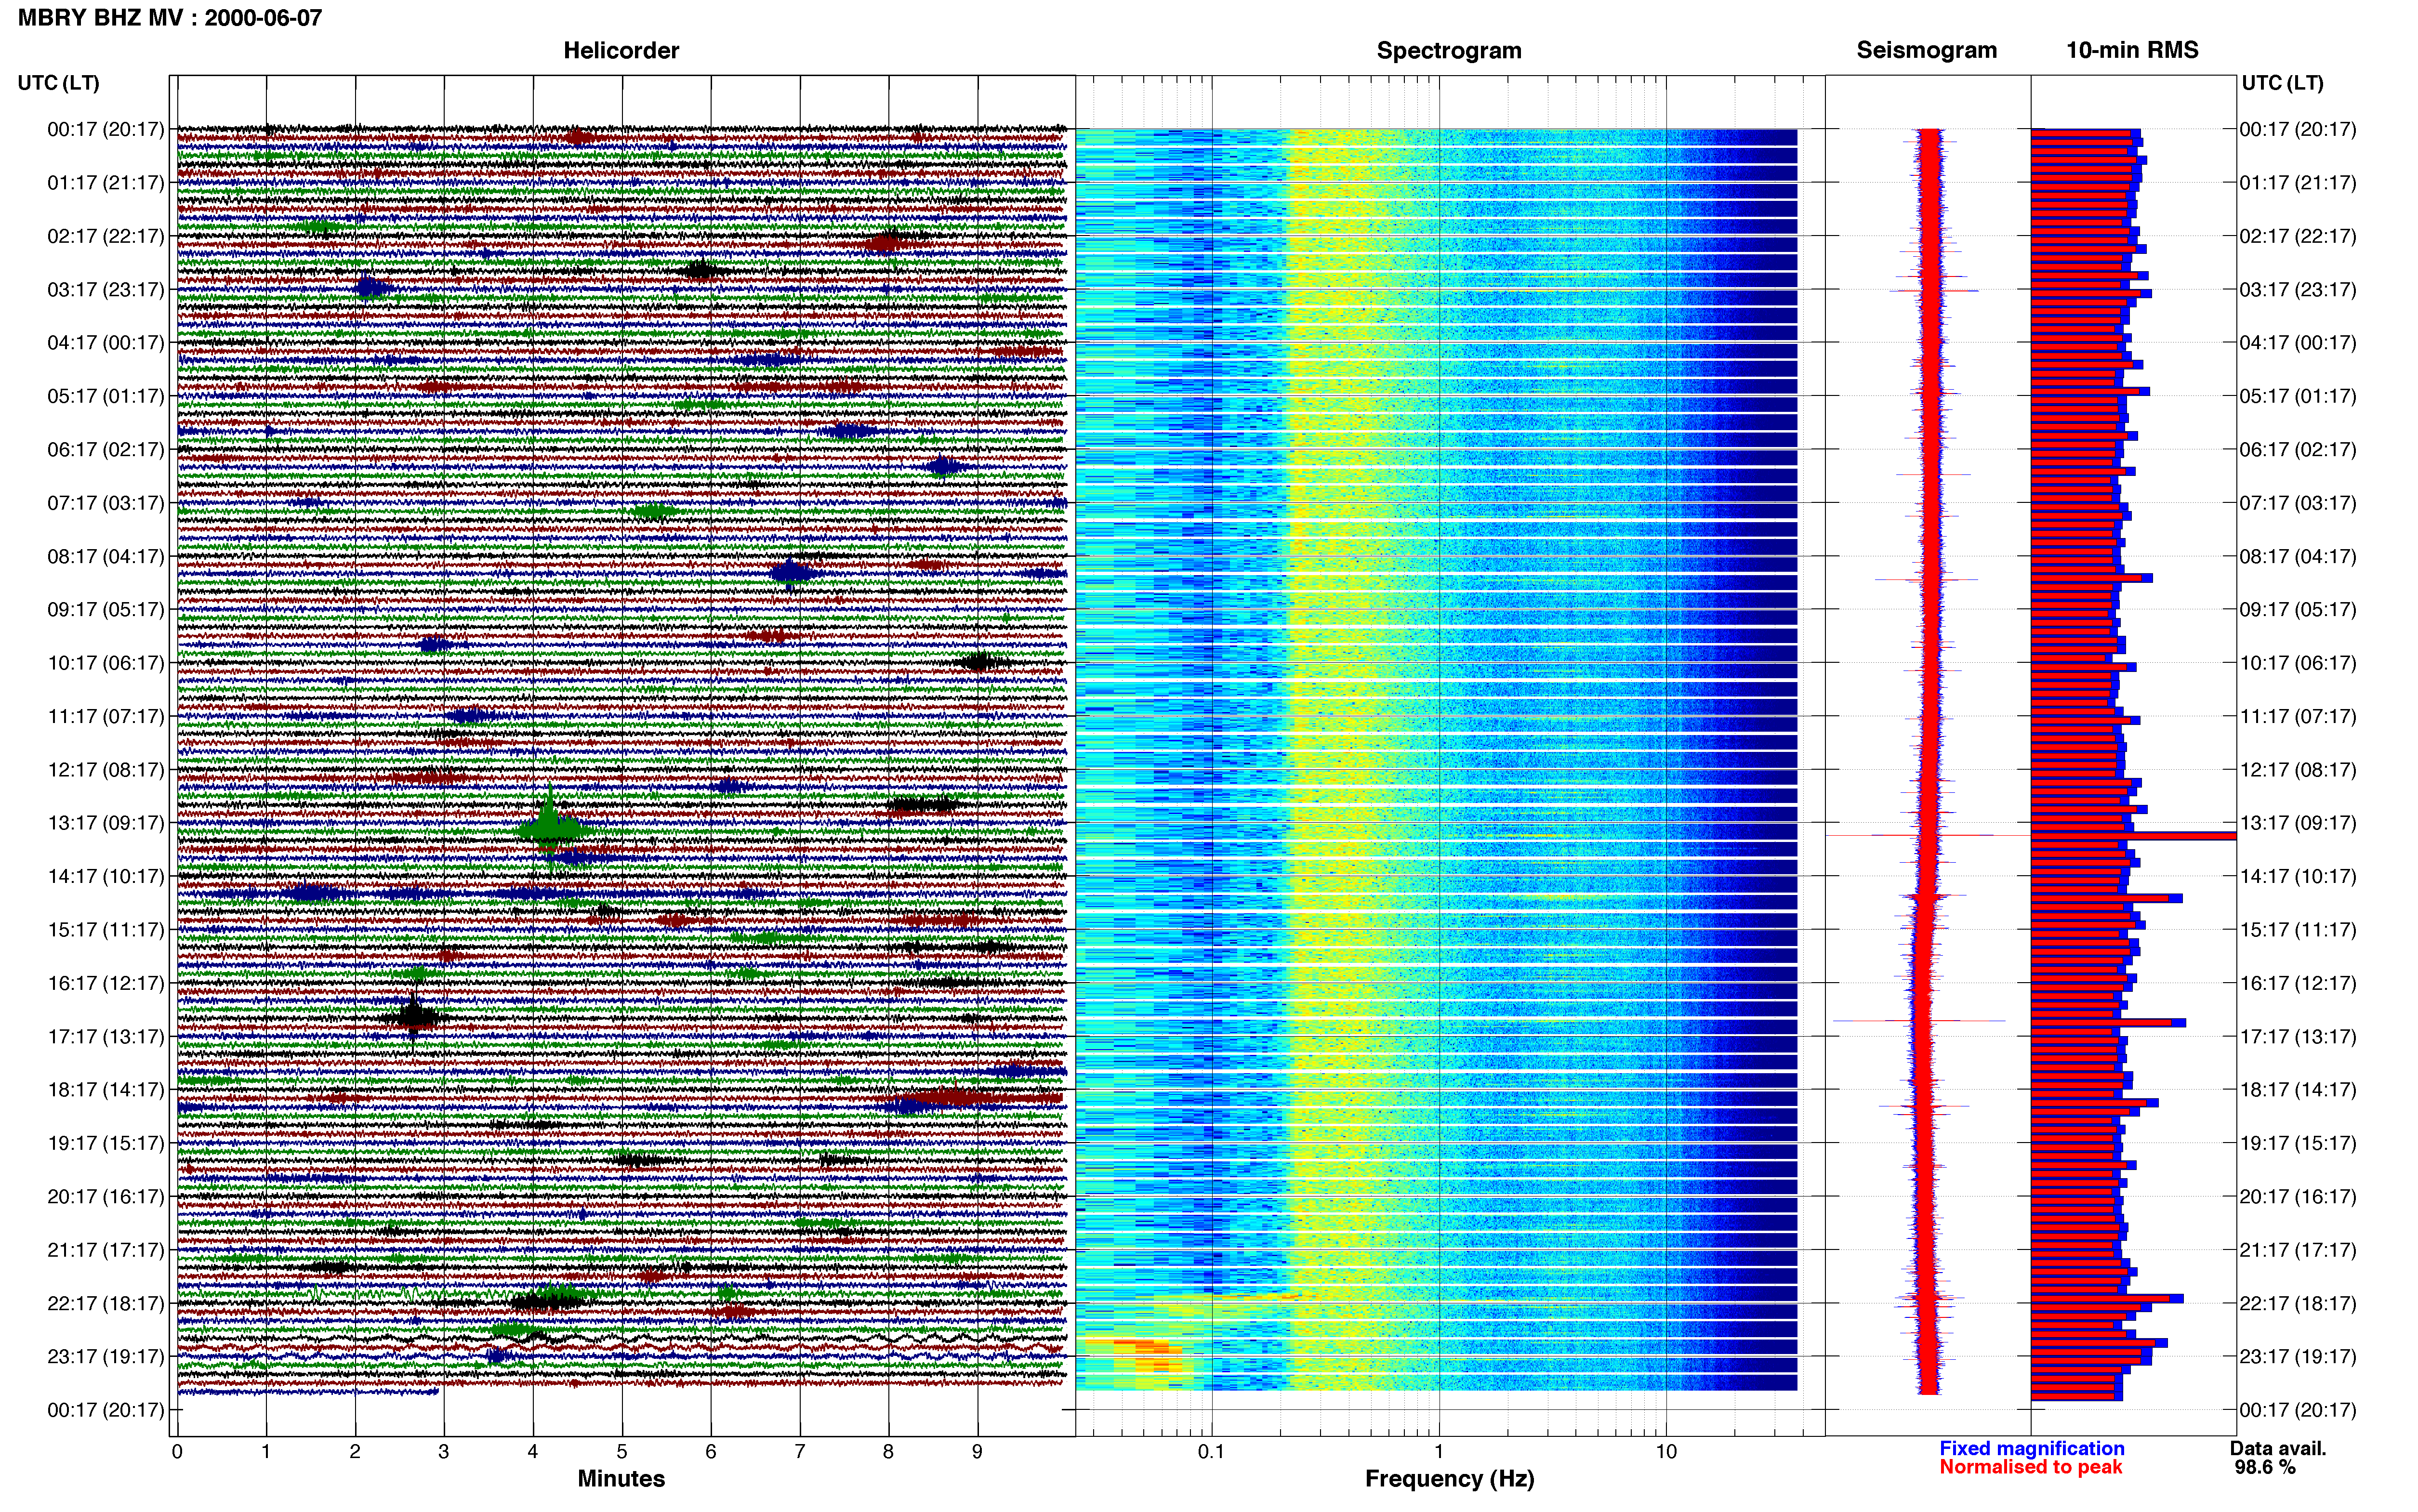This screenshot has height=1512, width=2418.
Task: Click the right time label 02:17 (22:17)
Action: tap(2298, 236)
